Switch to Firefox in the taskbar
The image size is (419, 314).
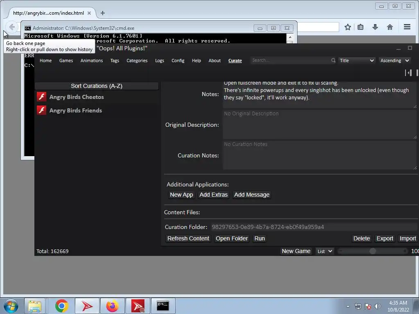click(112, 306)
